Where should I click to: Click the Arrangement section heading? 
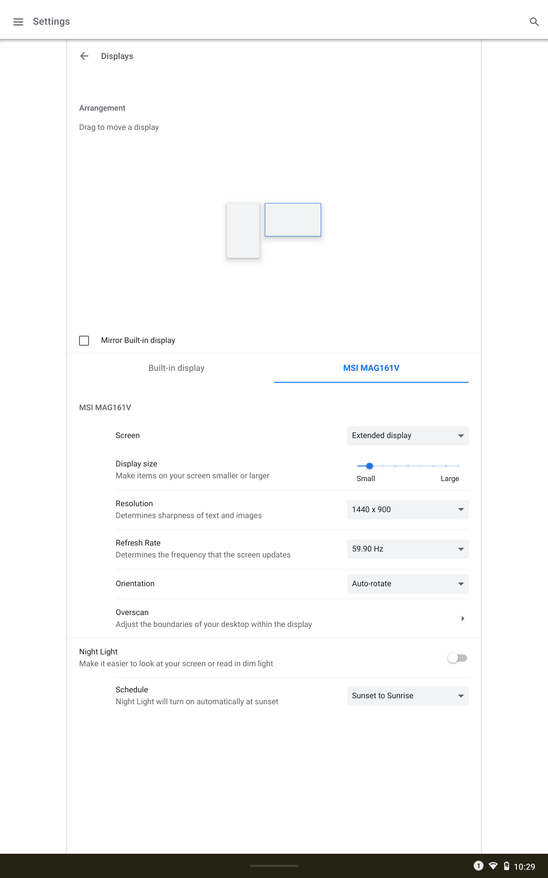pyautogui.click(x=102, y=108)
